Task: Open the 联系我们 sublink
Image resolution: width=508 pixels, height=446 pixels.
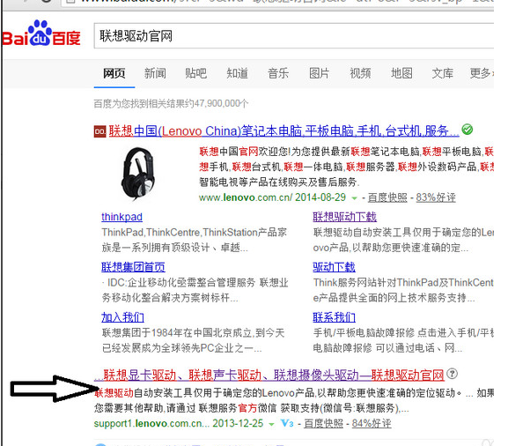Action: pos(334,317)
